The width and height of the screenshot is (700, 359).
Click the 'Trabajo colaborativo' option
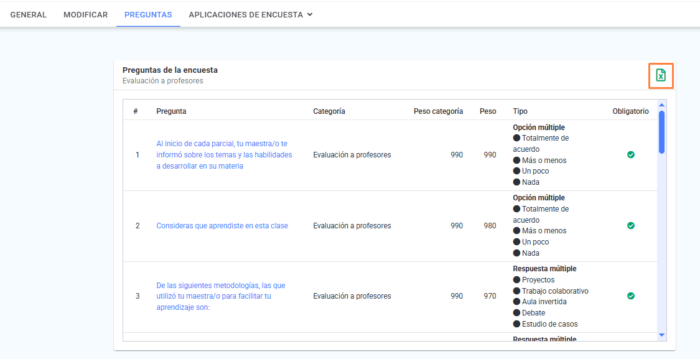tap(551, 291)
